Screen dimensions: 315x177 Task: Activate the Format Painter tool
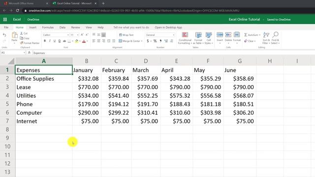click(30, 43)
